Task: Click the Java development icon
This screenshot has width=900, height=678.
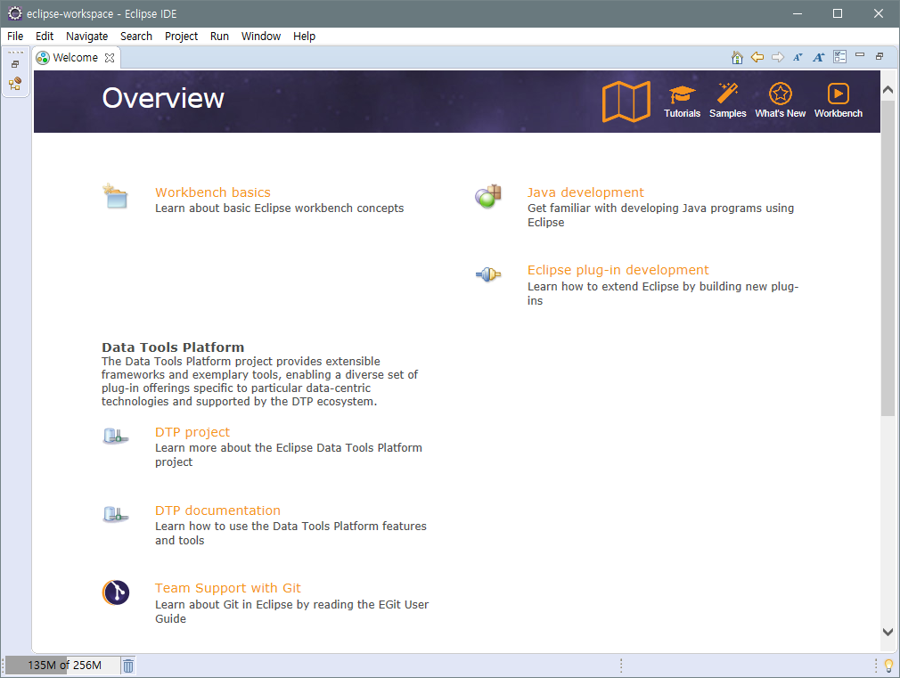Action: [x=488, y=196]
